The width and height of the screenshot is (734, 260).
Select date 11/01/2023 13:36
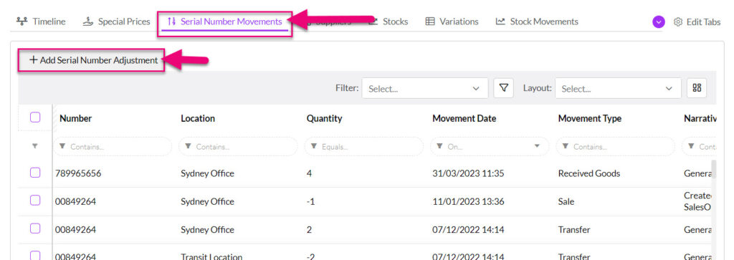coord(468,201)
